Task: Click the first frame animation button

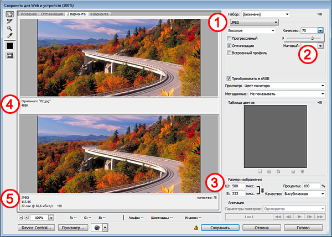Action: (278, 217)
